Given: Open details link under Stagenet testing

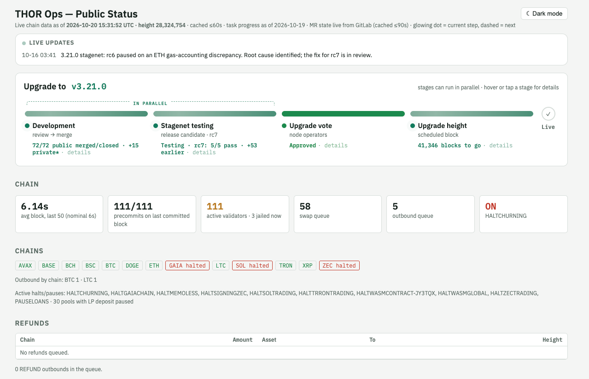Looking at the screenshot, I should 204,152.
